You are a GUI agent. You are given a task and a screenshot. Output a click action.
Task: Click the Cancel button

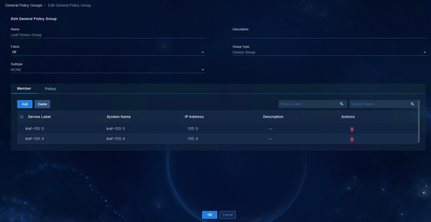tap(227, 215)
